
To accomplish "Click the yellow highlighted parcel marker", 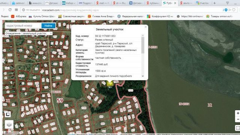I will (110, 84).
